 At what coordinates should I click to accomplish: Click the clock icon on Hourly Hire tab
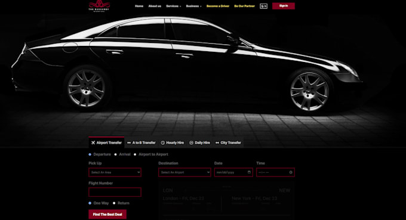(162, 142)
